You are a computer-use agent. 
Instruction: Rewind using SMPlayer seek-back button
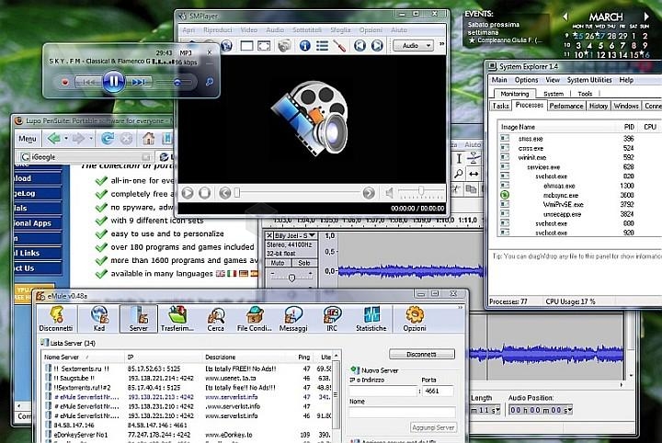(x=225, y=193)
